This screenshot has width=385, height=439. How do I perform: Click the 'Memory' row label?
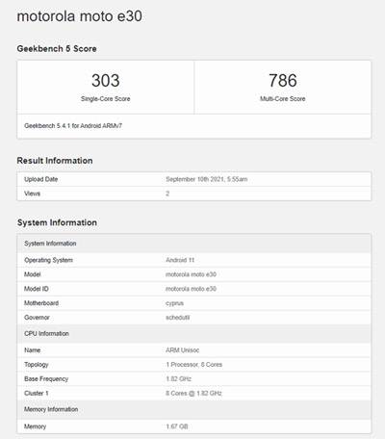35,426
